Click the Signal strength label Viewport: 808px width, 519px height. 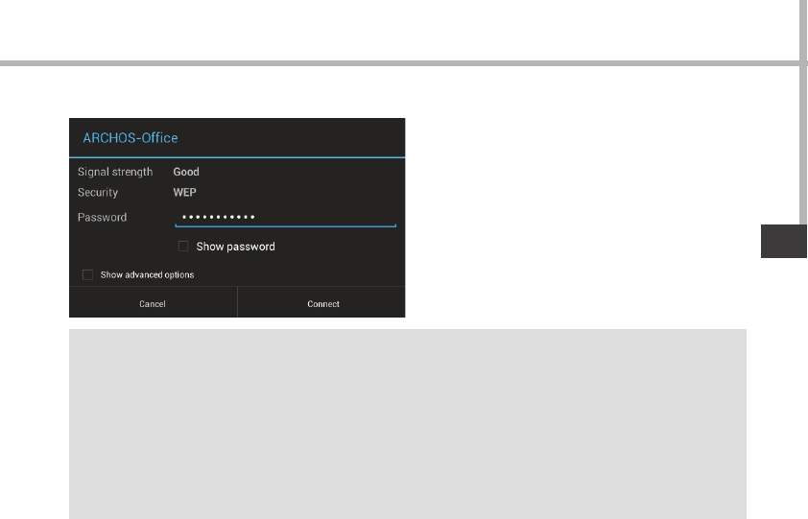115,172
